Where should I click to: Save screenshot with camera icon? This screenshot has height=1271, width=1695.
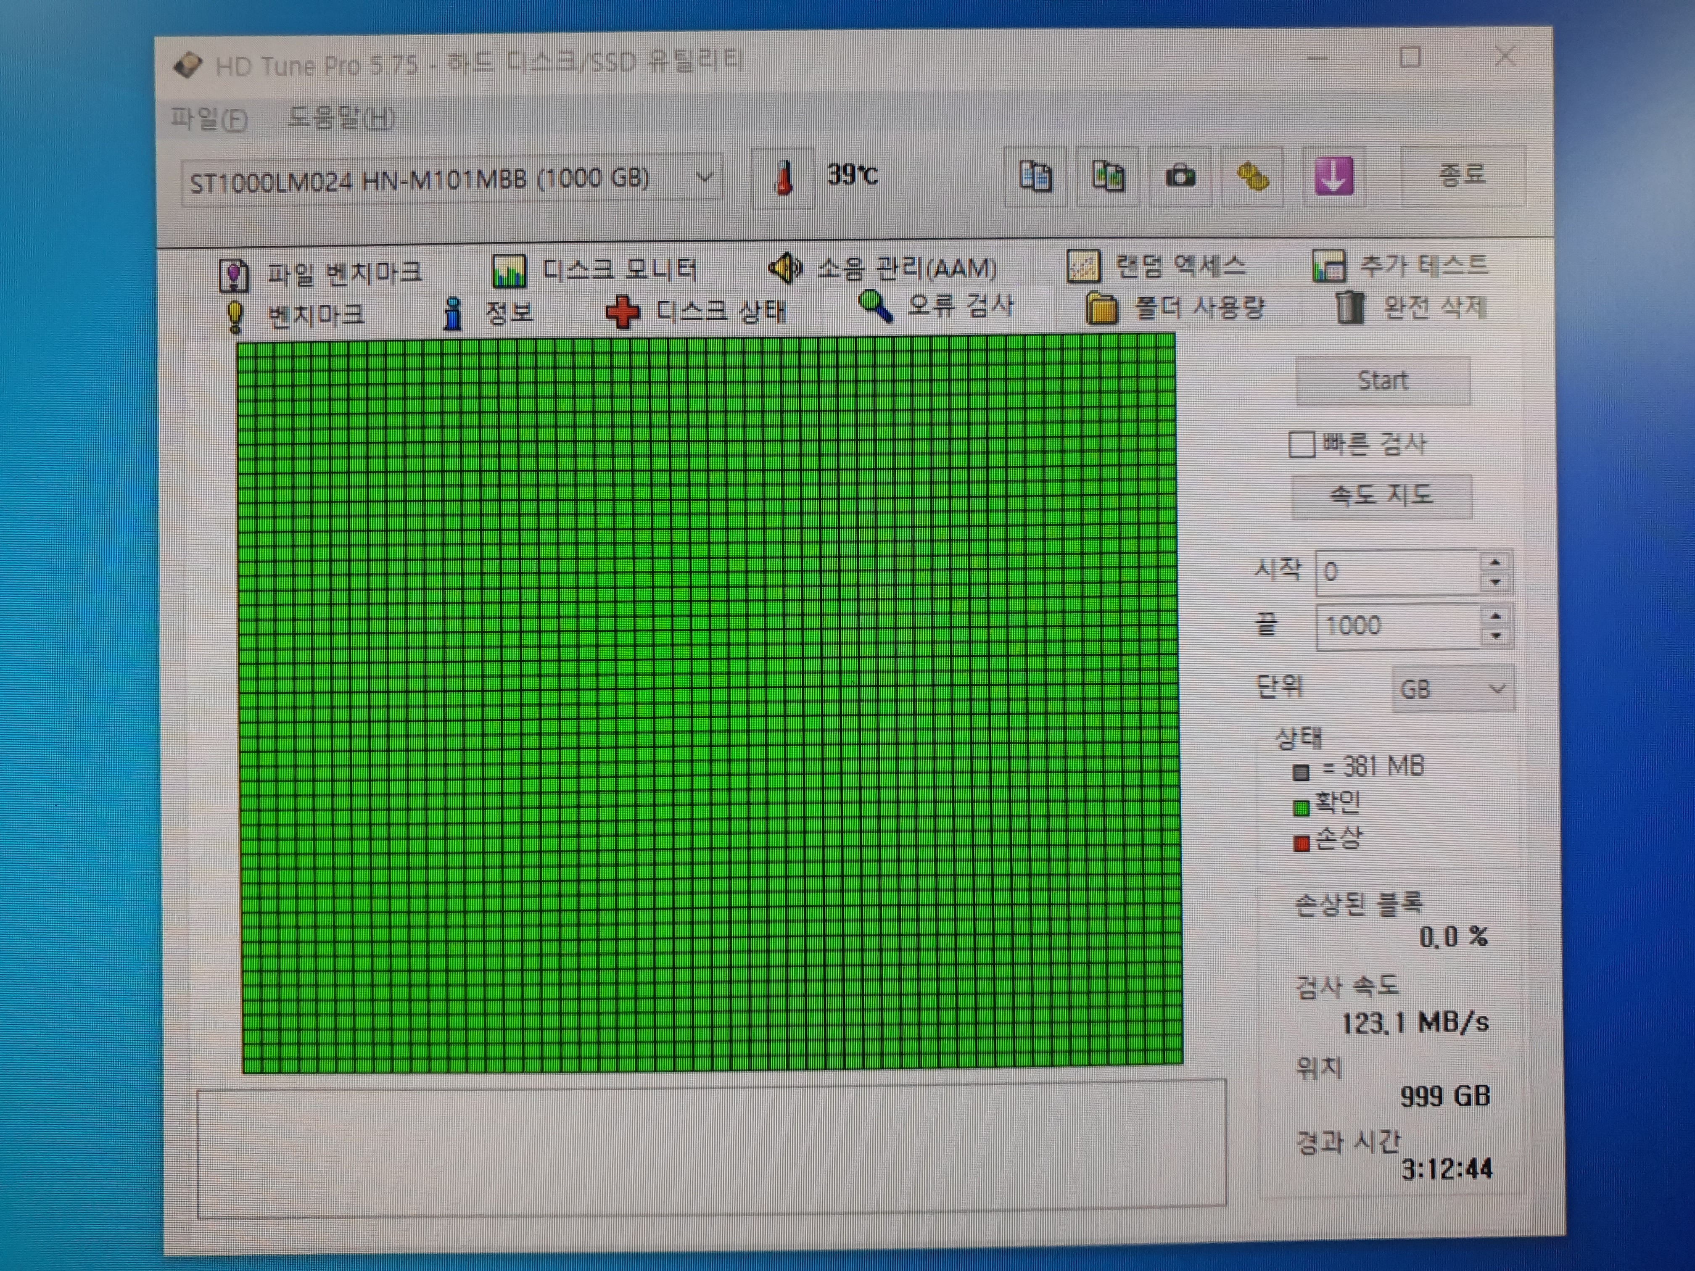[x=1180, y=177]
